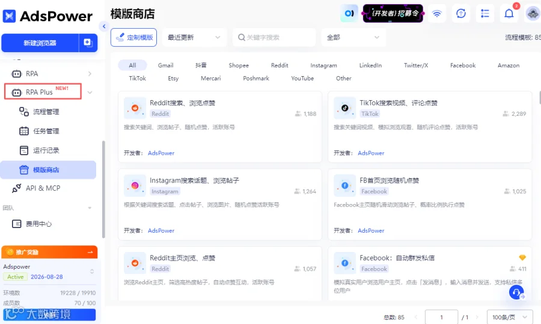Open AdsPower developer link on FB首页浏览 card

pos(371,230)
